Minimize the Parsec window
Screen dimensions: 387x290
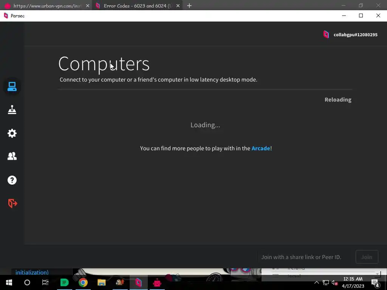[x=344, y=15]
